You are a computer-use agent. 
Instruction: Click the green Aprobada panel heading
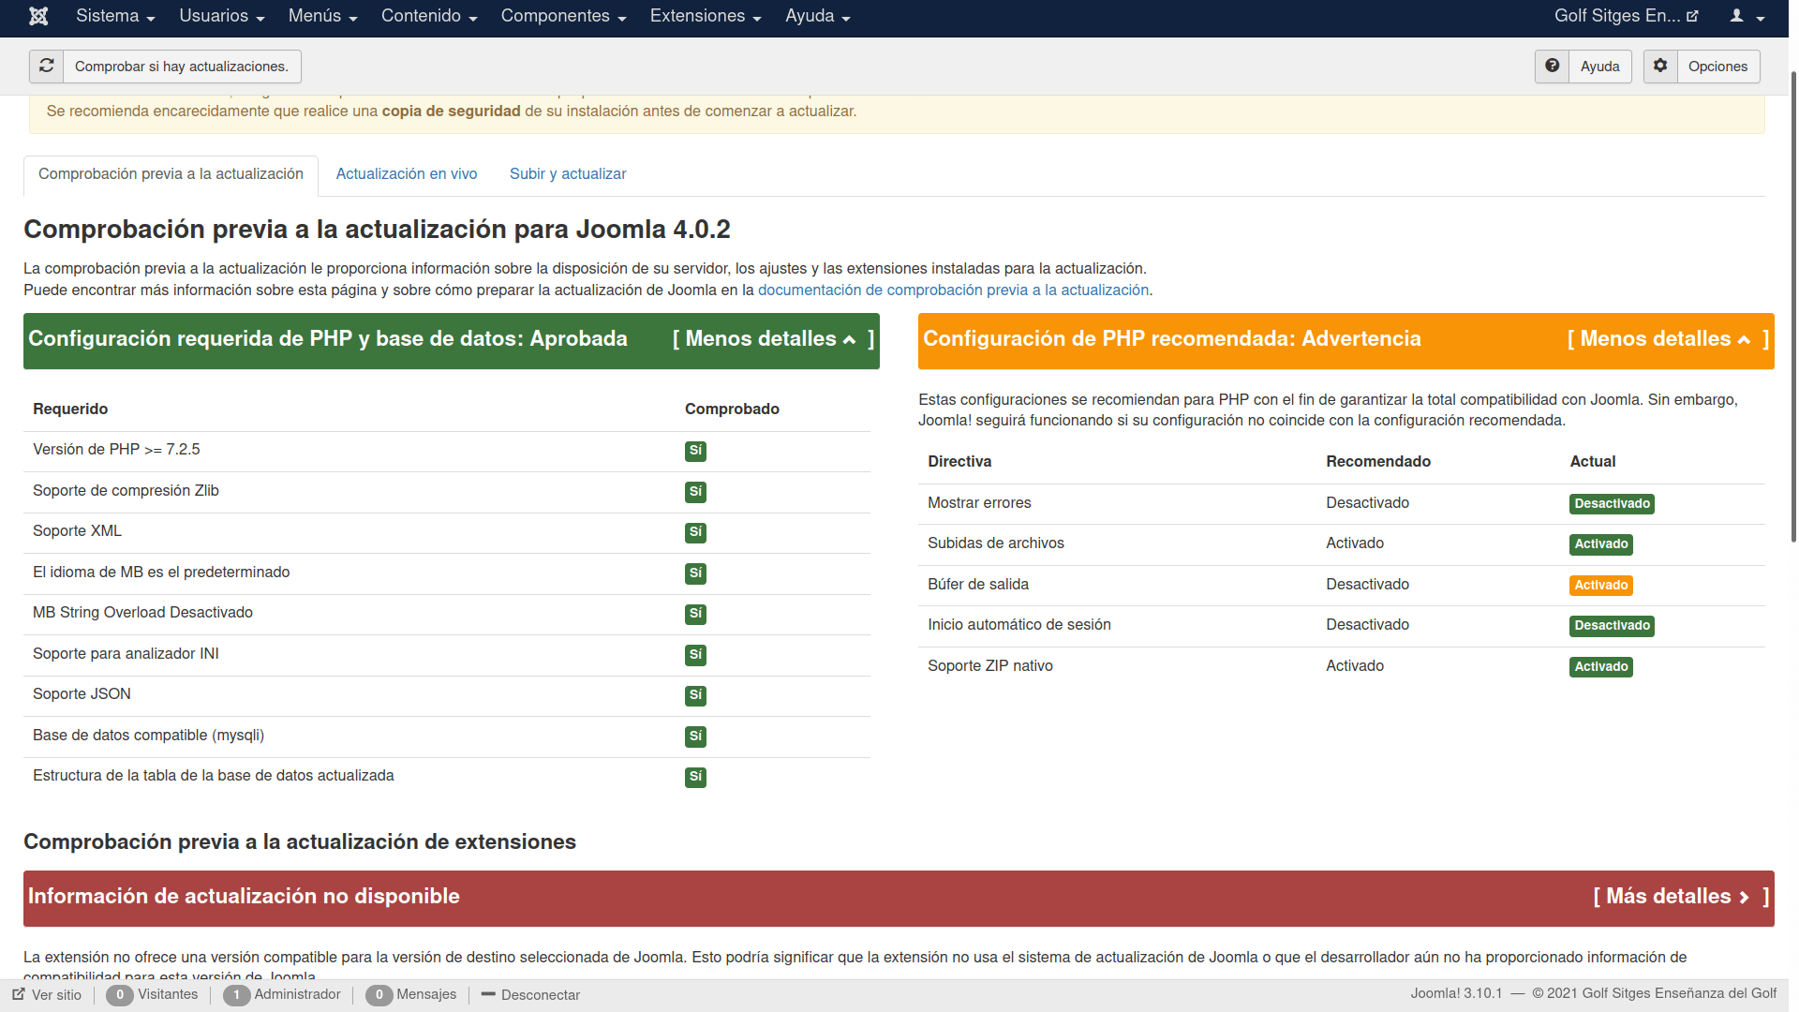tap(328, 339)
